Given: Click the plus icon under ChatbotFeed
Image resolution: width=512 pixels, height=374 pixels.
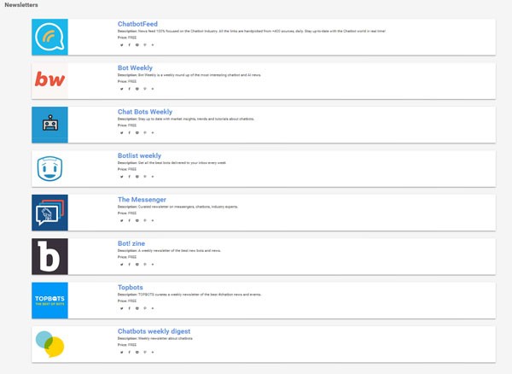Looking at the screenshot, I should coord(153,44).
